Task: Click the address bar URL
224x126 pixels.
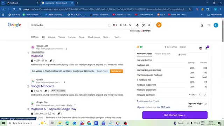Action: pos(104,9)
